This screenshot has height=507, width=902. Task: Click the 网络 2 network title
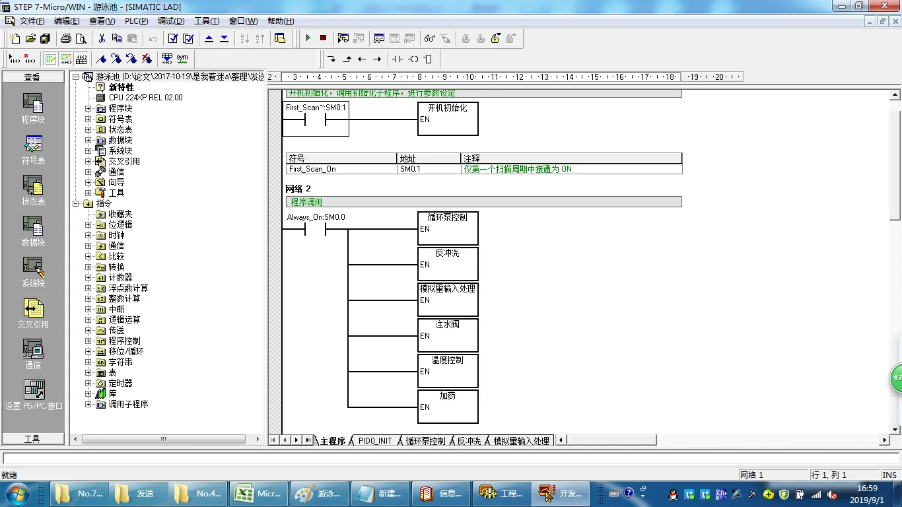[x=298, y=189]
